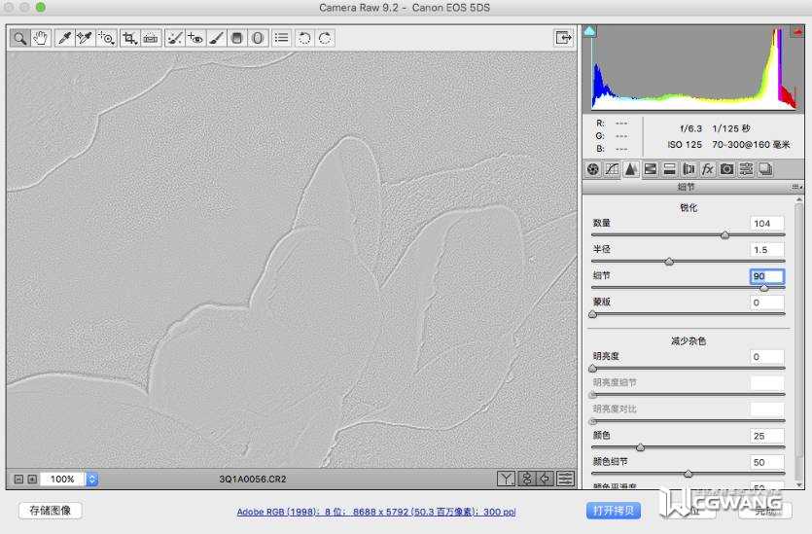The image size is (812, 534).
Task: Select the White Balance eyedropper tool
Action: (x=64, y=38)
